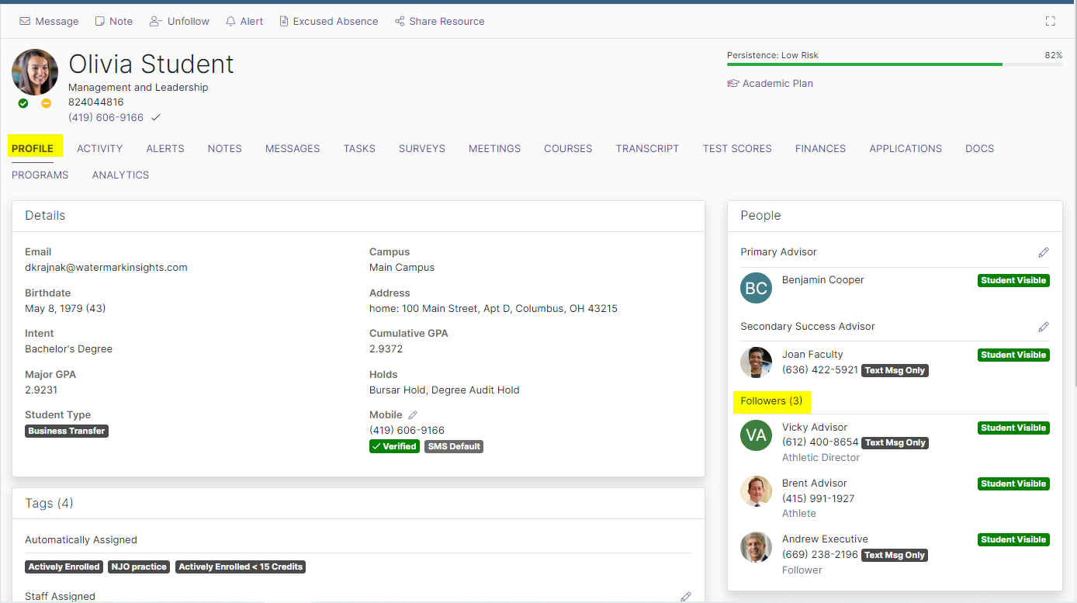
Task: Click the Note icon in toolbar
Action: pyautogui.click(x=99, y=22)
